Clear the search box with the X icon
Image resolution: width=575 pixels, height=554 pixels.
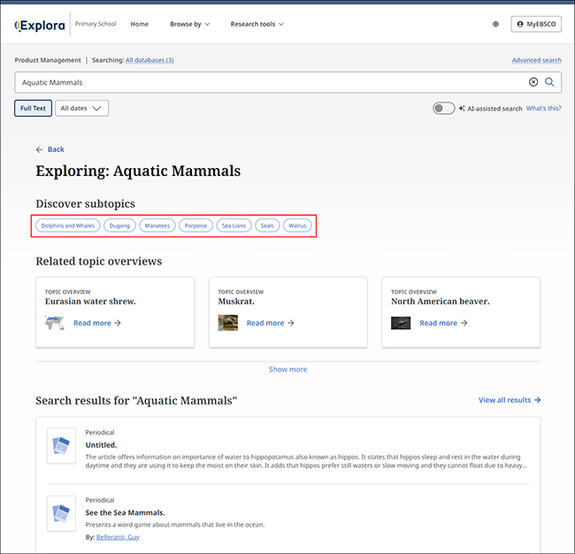[x=533, y=82]
